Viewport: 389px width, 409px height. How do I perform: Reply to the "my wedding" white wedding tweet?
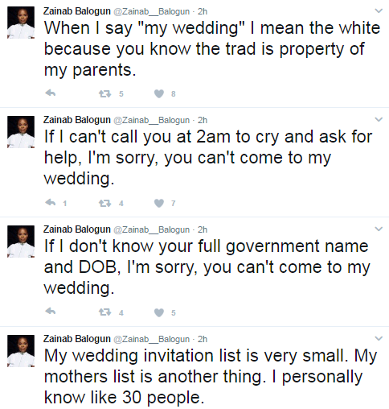tap(51, 93)
